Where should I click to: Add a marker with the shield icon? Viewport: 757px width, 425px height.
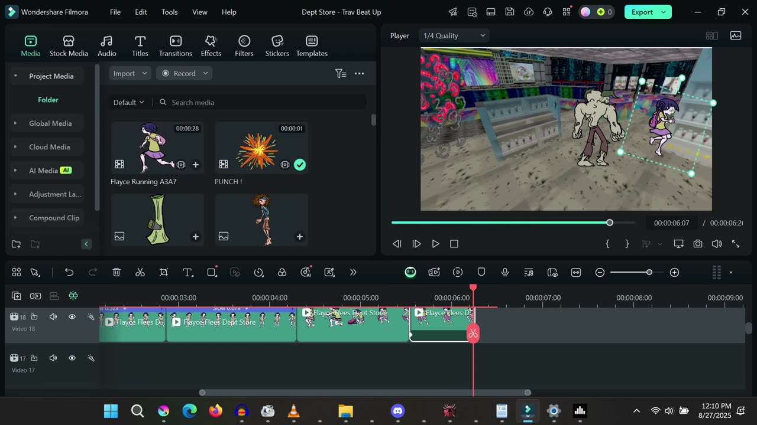coord(481,272)
